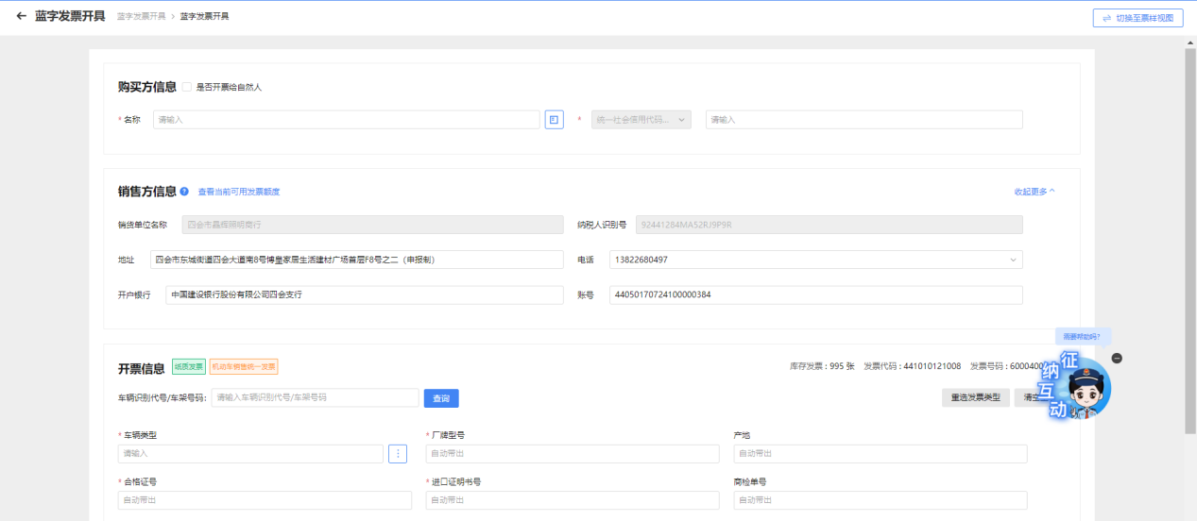Open the 统一社会信用代码 type dropdown
Screen dimensions: 1197x521
click(641, 120)
